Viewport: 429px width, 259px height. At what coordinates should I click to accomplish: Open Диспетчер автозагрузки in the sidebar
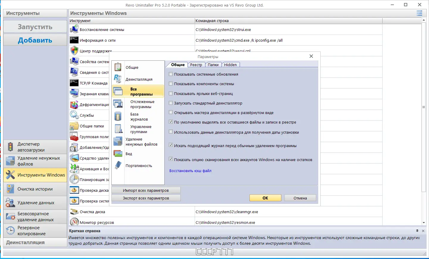(35, 147)
